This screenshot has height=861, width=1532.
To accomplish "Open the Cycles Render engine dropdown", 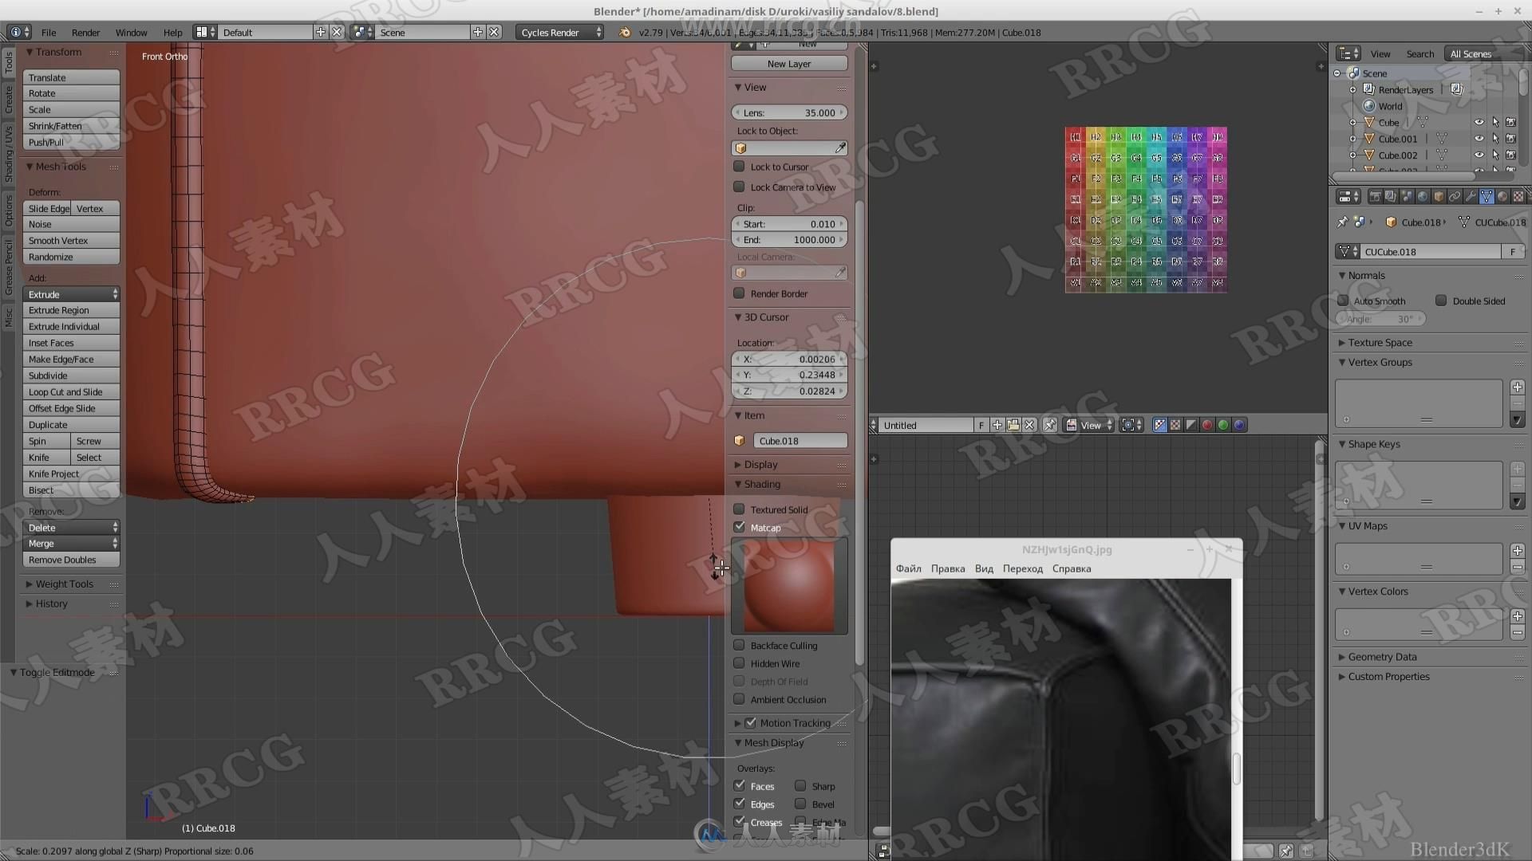I will pyautogui.click(x=560, y=33).
